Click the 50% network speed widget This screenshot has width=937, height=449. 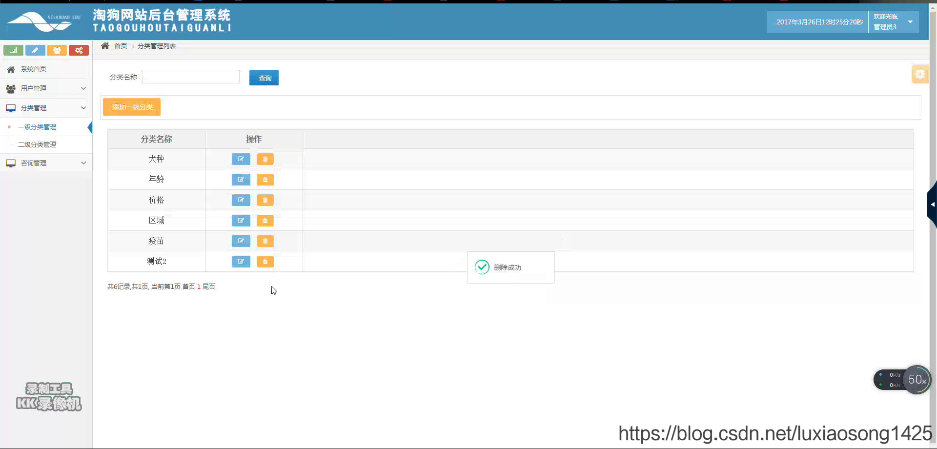tap(902, 380)
